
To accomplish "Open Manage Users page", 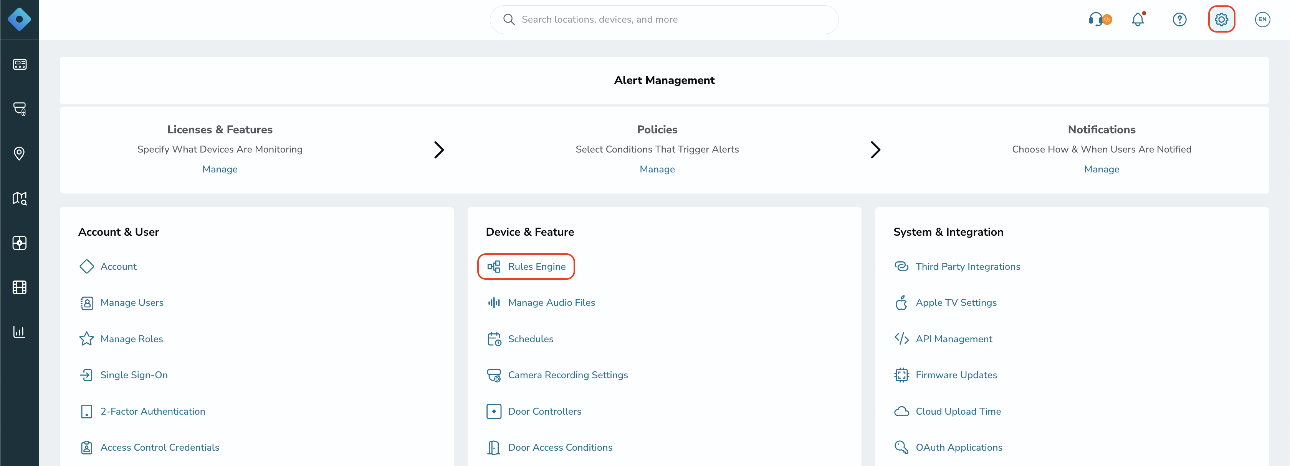I will tap(132, 302).
